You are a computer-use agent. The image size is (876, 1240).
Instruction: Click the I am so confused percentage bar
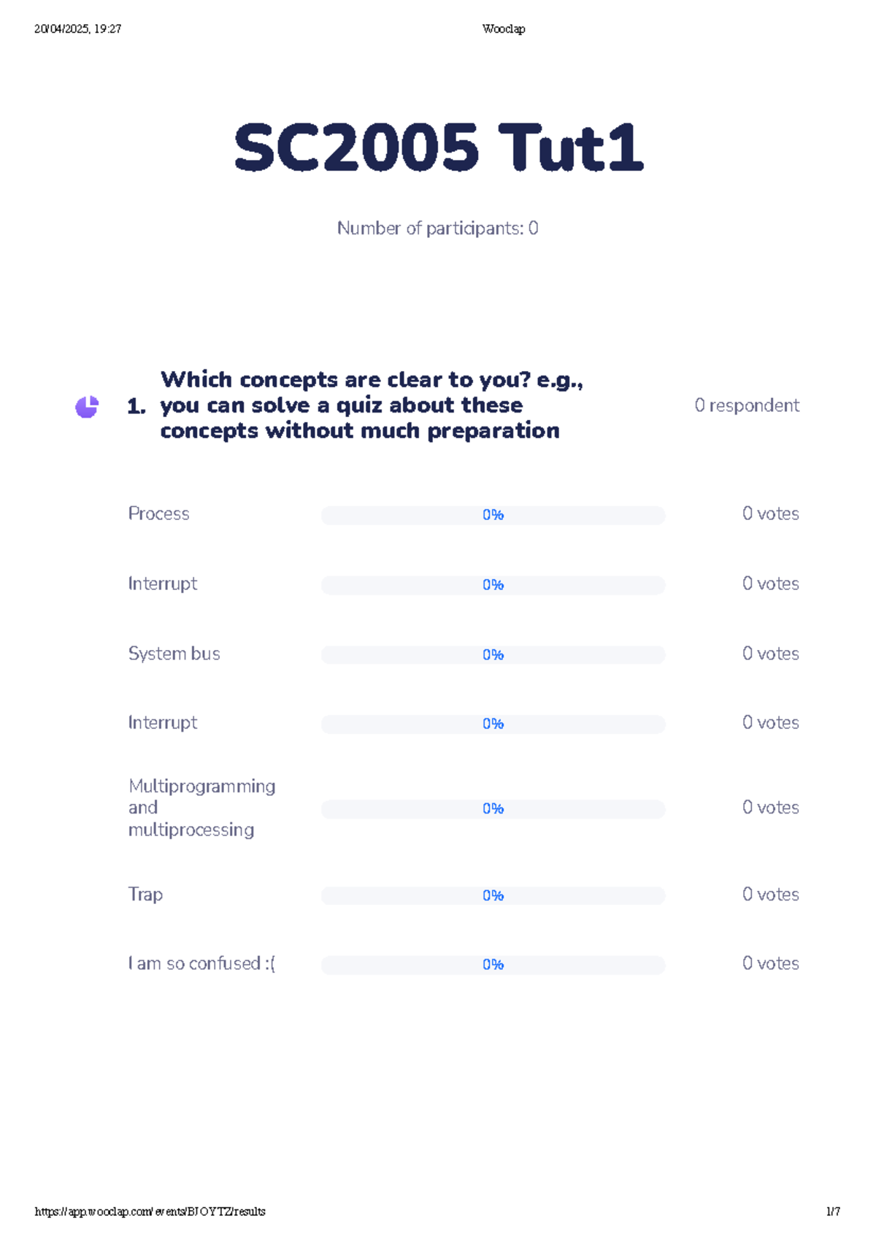[x=493, y=965]
